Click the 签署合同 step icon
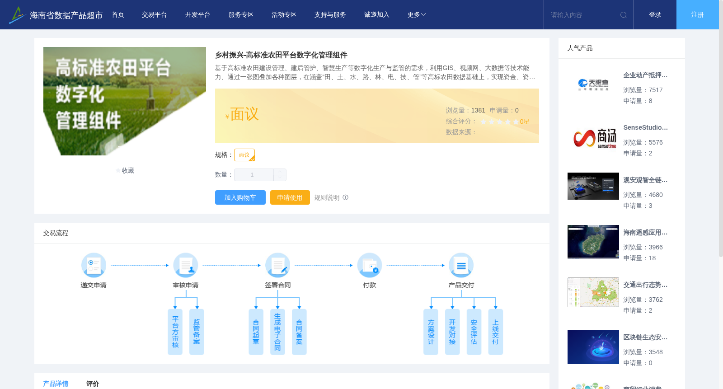 click(x=277, y=265)
